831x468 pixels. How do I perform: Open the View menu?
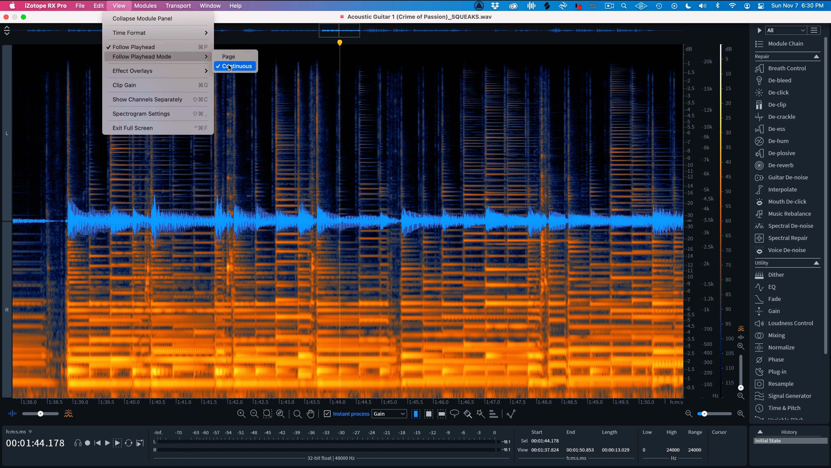119,6
